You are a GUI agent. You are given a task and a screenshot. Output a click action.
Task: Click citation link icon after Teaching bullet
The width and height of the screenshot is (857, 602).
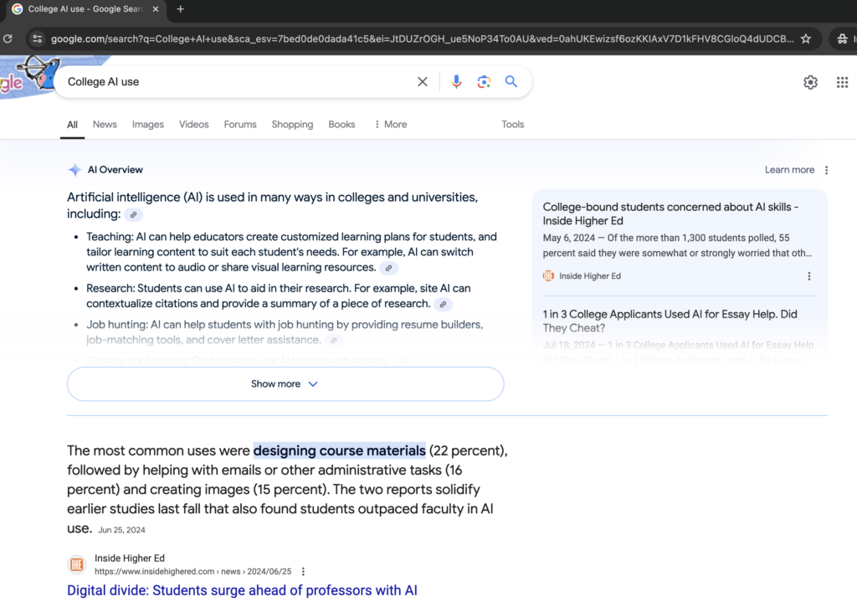pyautogui.click(x=388, y=268)
